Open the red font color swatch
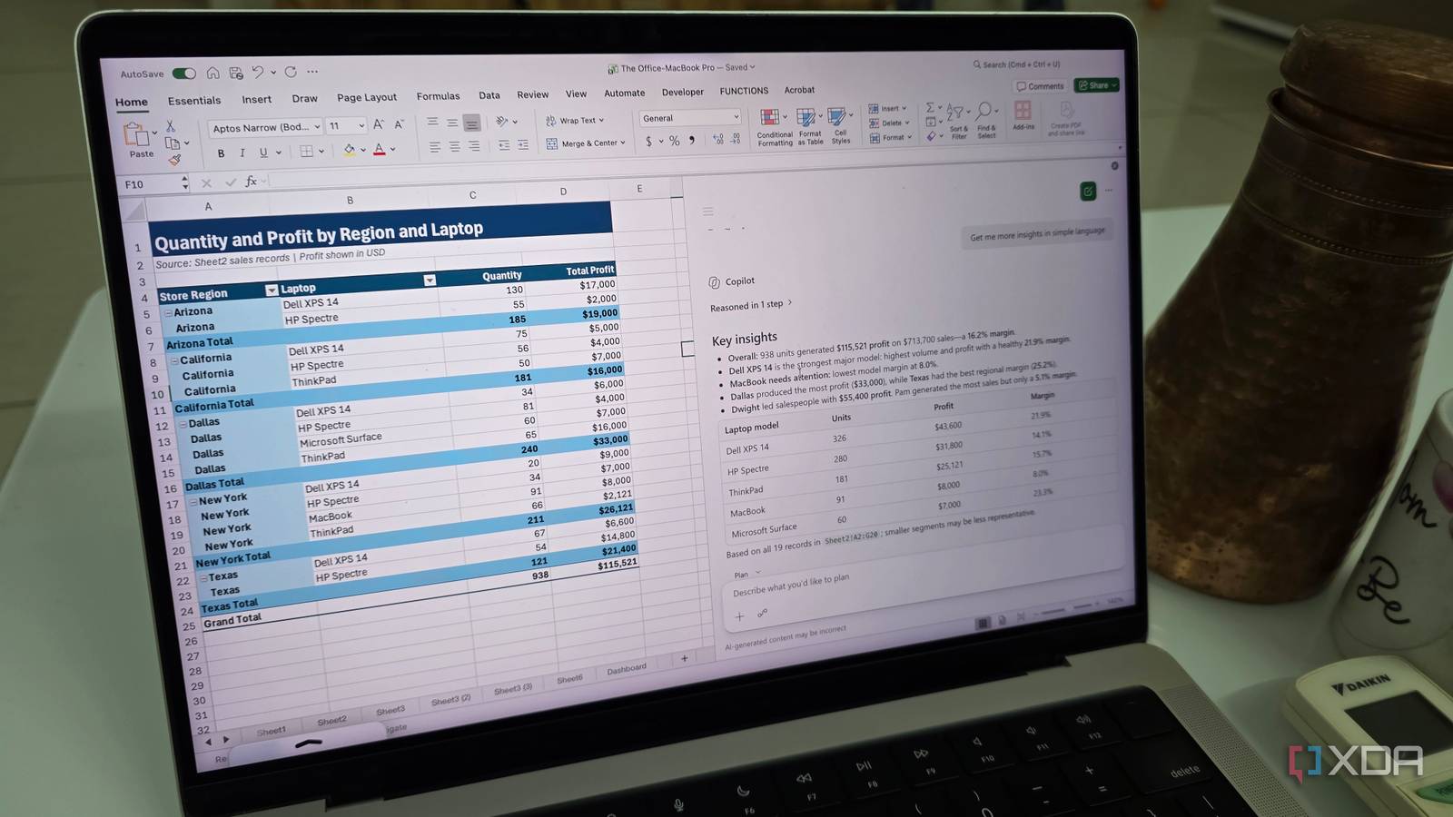 380,150
